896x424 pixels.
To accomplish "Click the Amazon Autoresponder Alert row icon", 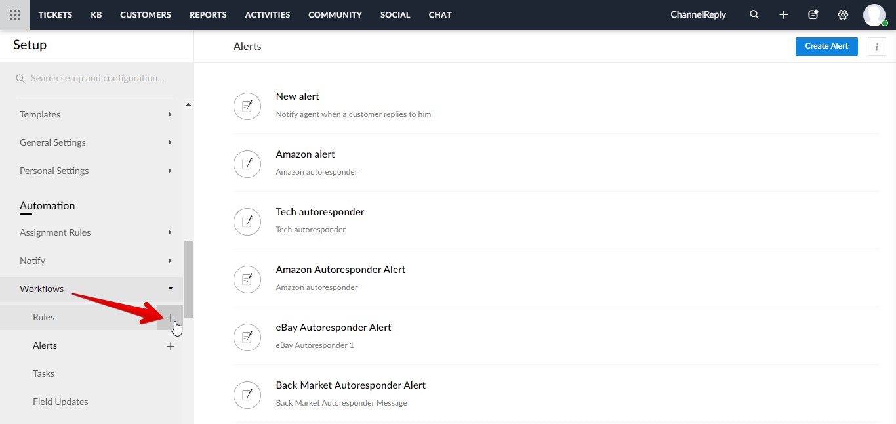I will pos(247,279).
